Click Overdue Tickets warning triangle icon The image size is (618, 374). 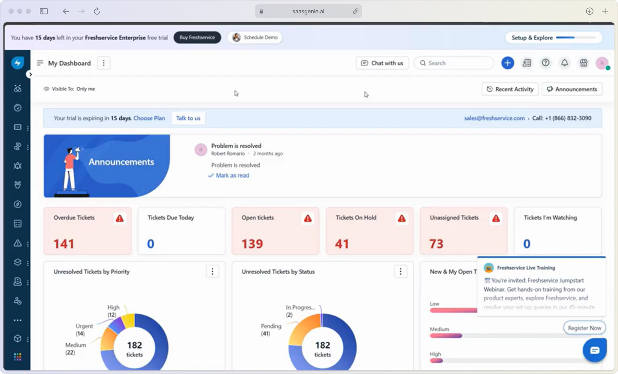120,219
